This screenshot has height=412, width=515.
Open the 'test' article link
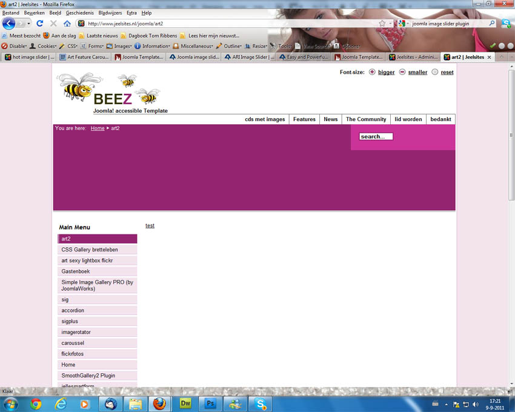(150, 226)
